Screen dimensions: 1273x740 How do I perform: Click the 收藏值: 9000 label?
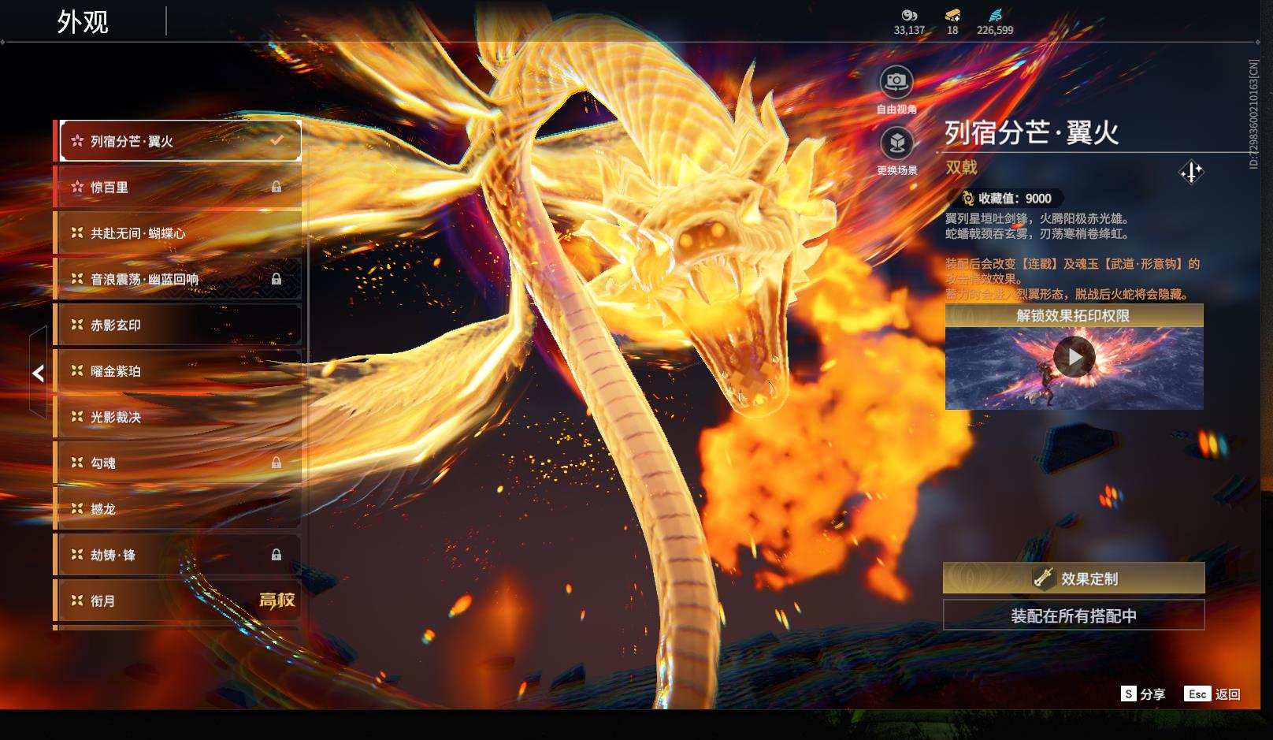(1015, 199)
